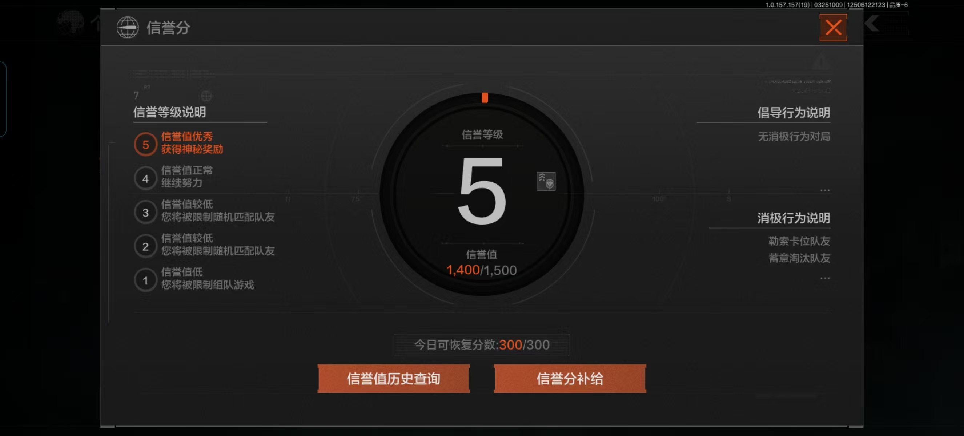The height and width of the screenshot is (436, 964).
Task: Tap the shield badge icon beside level 5
Action: click(546, 181)
